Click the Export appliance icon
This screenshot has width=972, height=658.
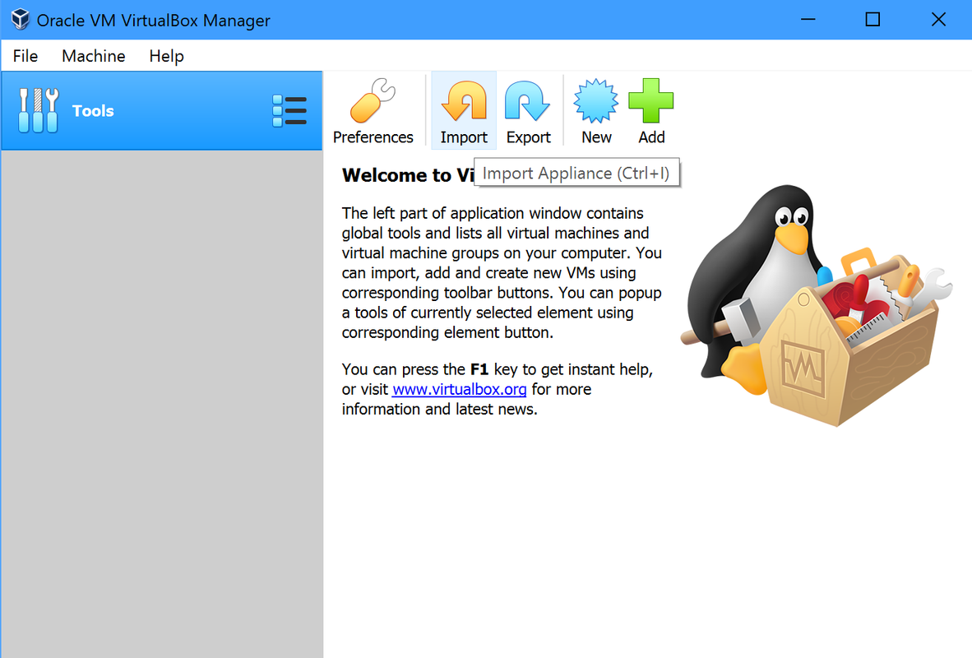click(528, 100)
